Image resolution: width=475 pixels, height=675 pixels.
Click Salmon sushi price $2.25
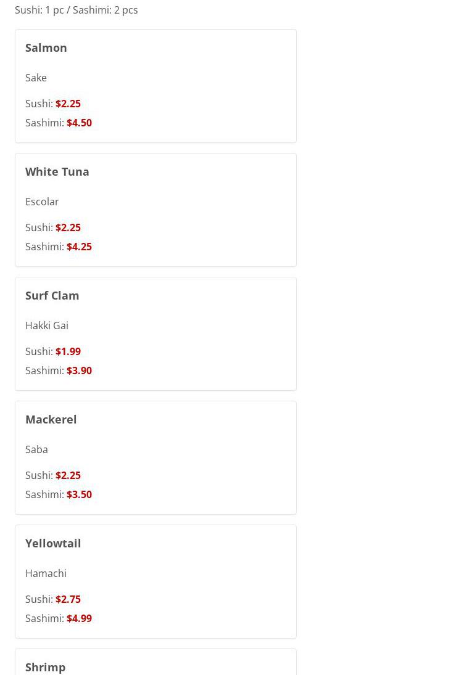[x=68, y=104]
